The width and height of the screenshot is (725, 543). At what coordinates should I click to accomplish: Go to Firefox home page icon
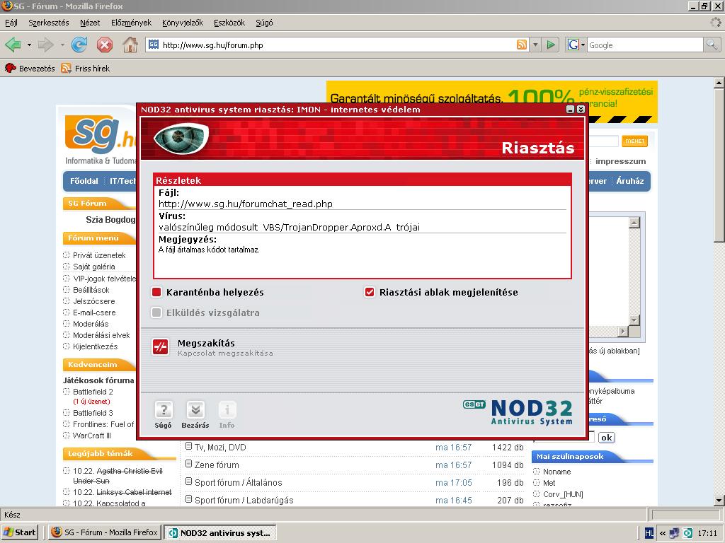[x=130, y=45]
